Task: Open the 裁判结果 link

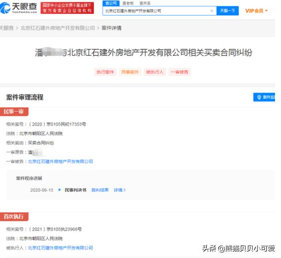Action: click(100, 190)
